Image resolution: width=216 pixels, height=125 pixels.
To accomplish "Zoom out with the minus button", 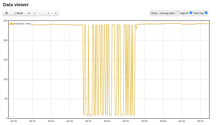I will pyautogui.click(x=42, y=13).
